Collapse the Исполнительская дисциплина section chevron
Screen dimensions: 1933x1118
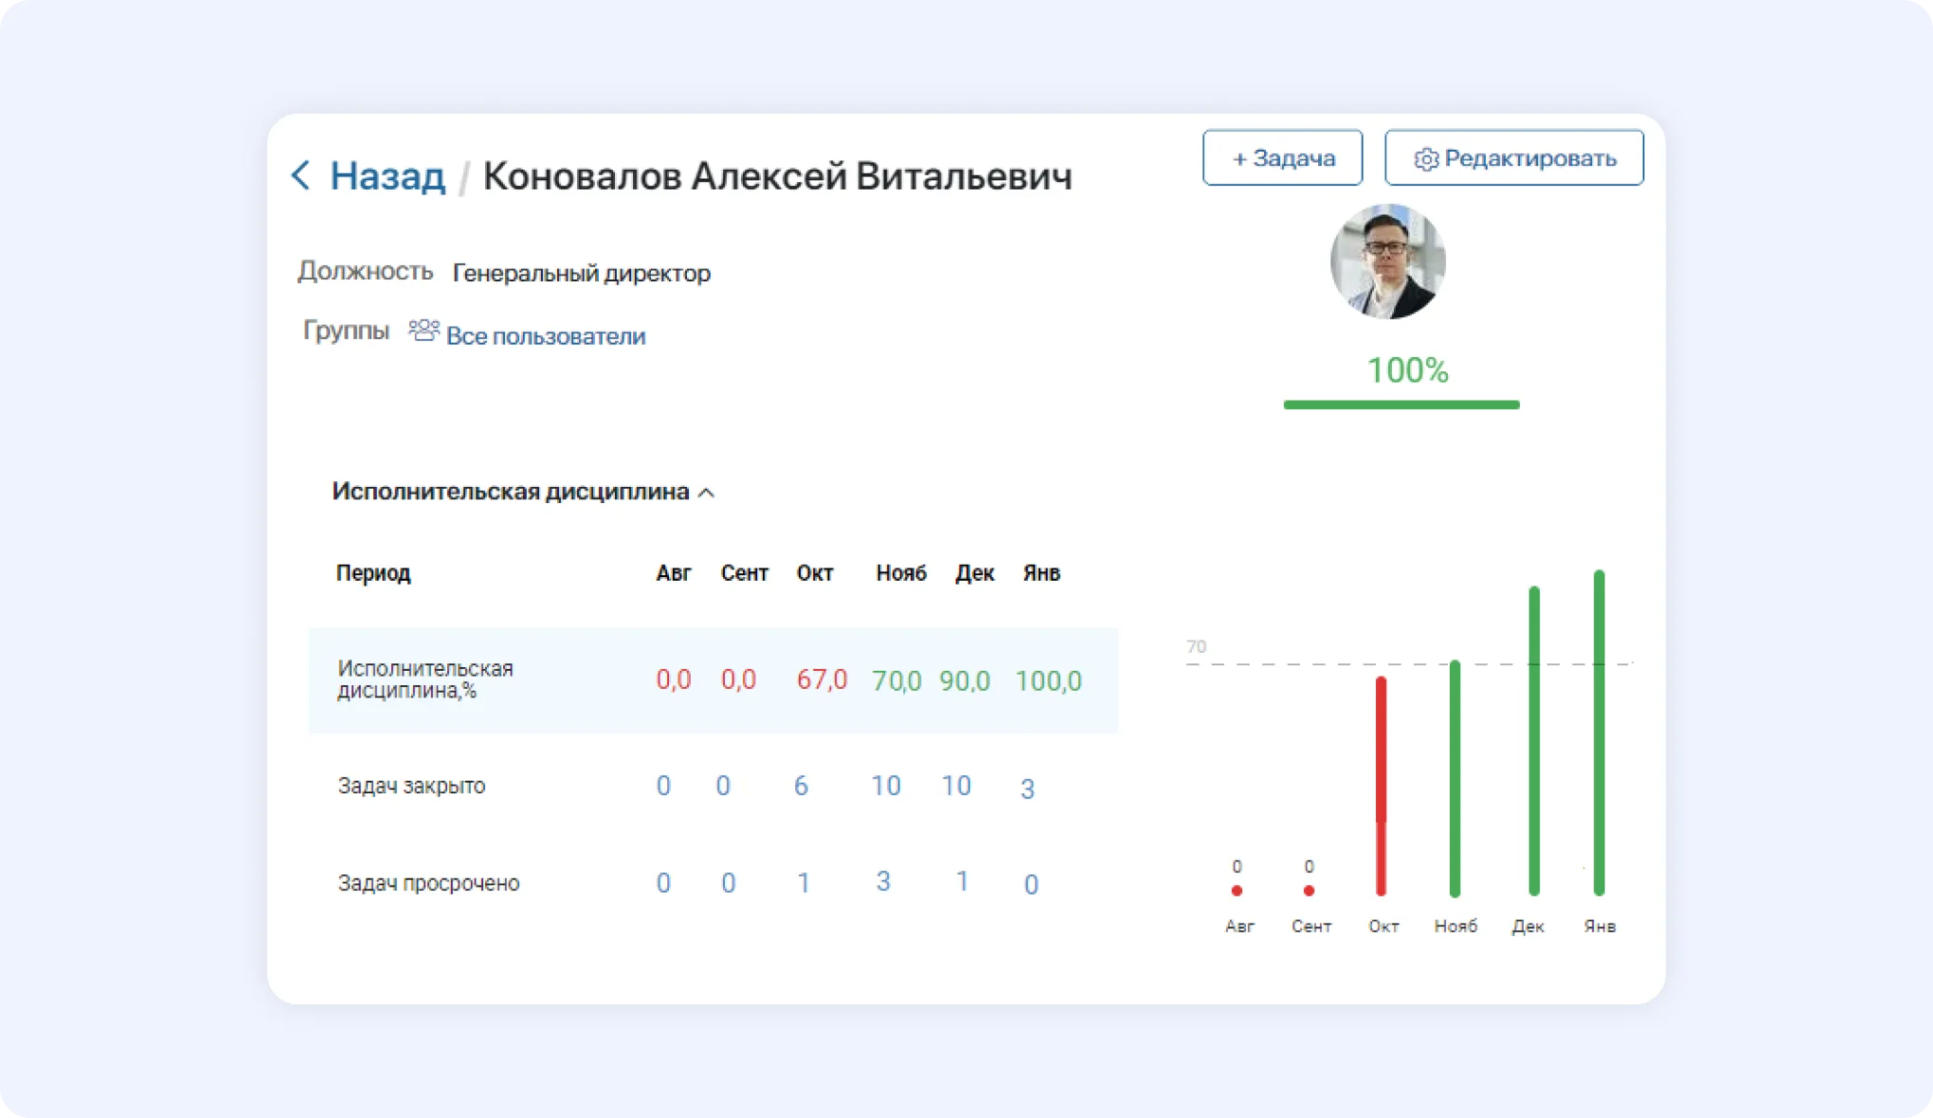coord(707,493)
